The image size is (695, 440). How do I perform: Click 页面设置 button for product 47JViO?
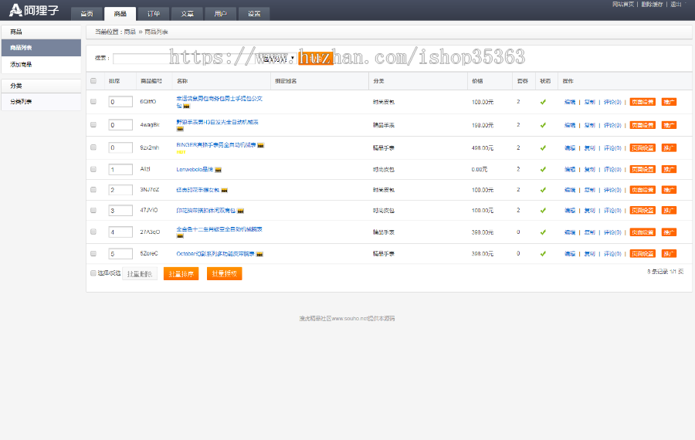(x=642, y=210)
